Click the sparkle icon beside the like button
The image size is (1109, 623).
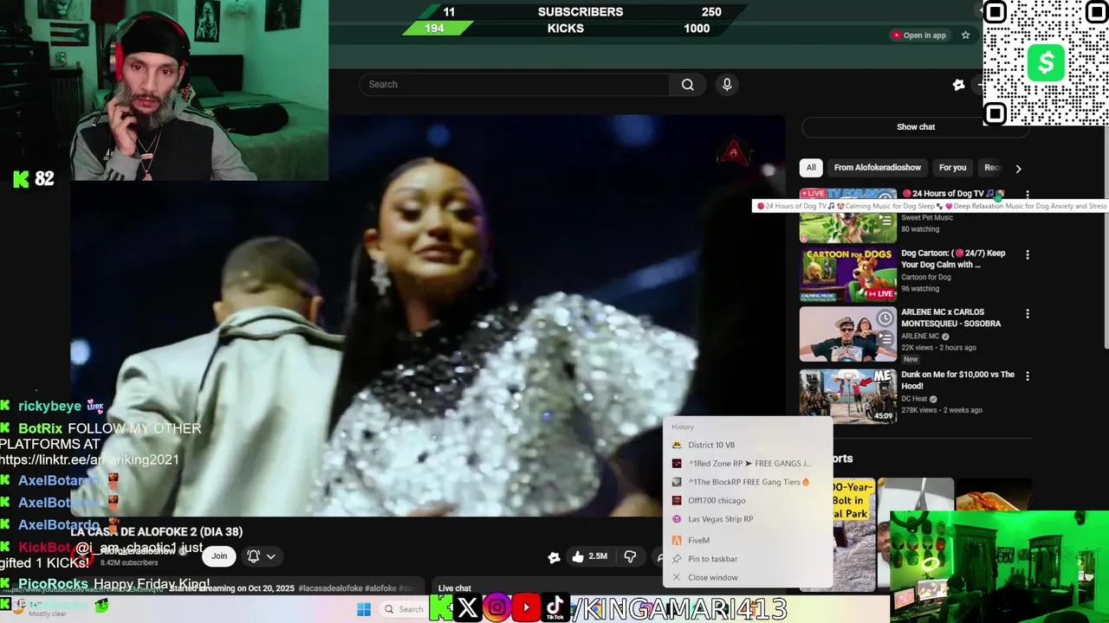point(554,557)
